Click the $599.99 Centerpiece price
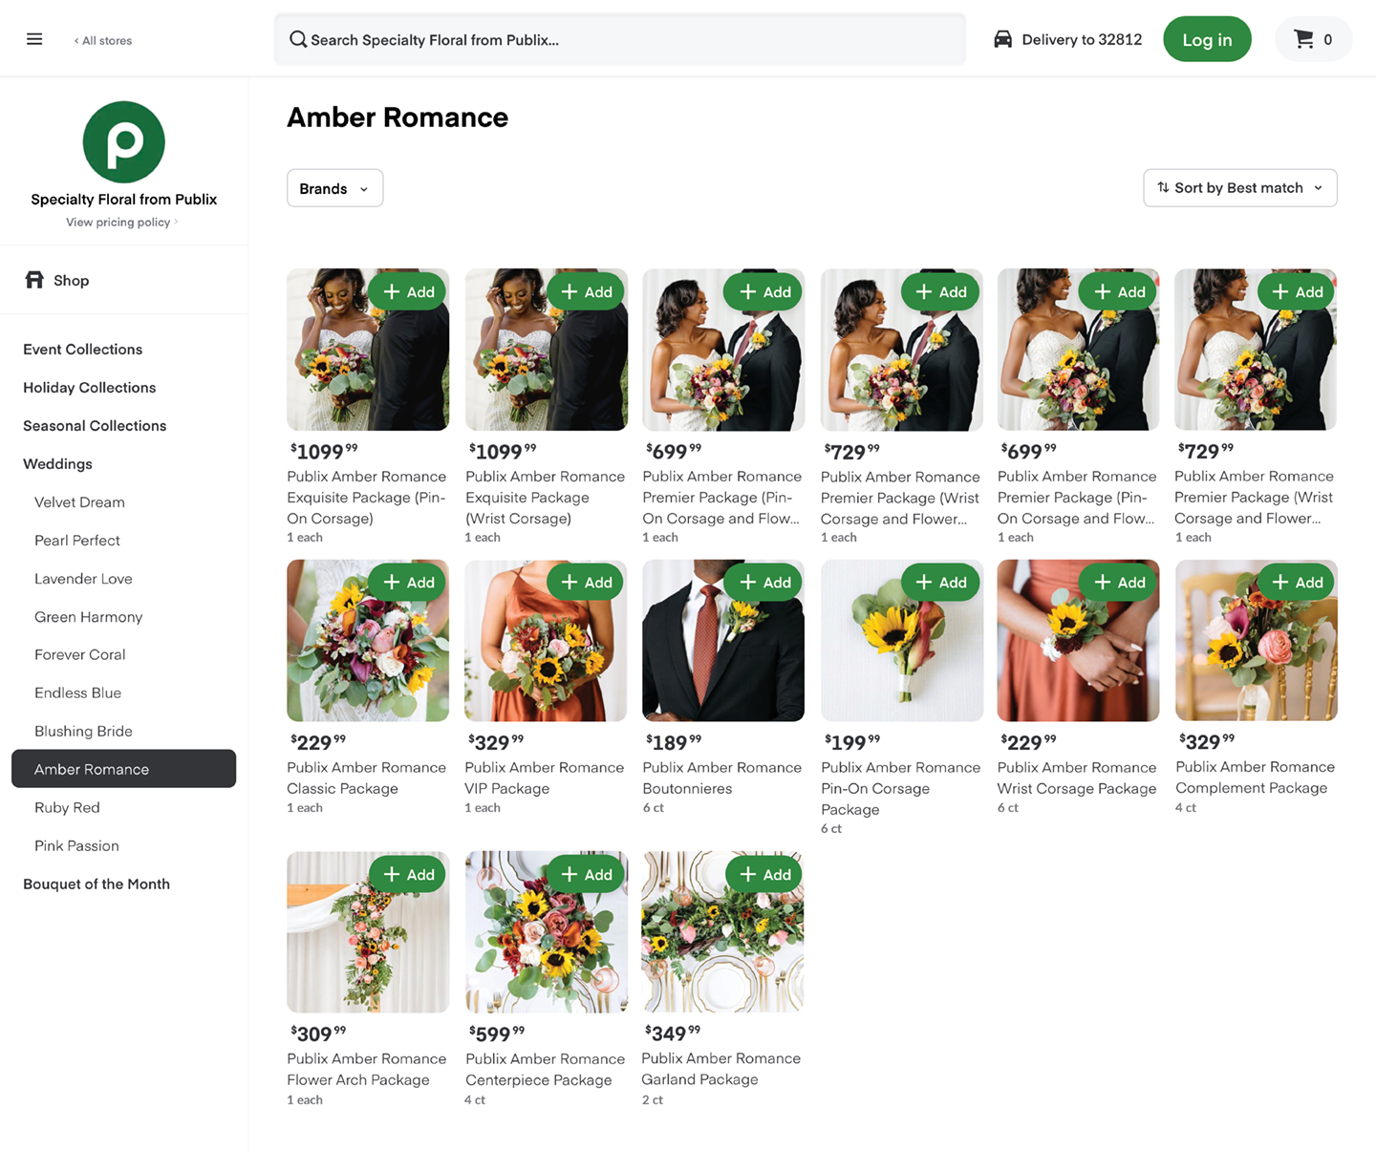This screenshot has width=1376, height=1172. coord(496,1033)
